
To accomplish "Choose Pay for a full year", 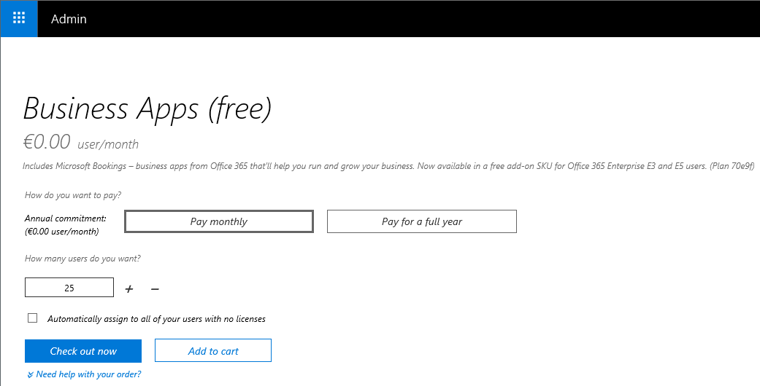I will pos(422,221).
